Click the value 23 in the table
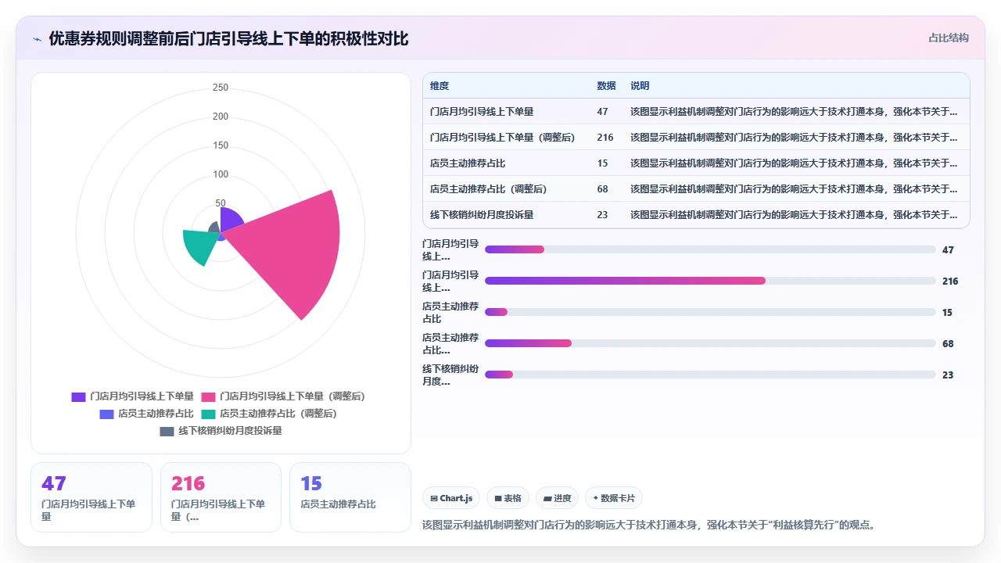1001x563 pixels. [x=602, y=214]
